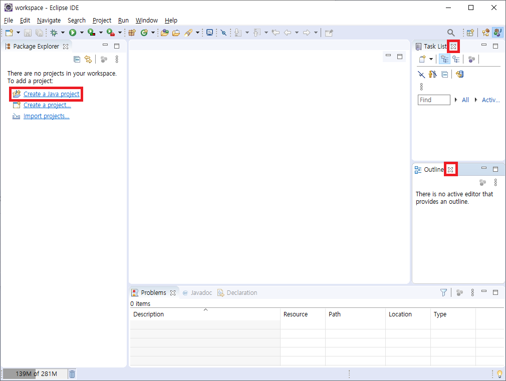This screenshot has height=381, width=506.
Task: Click the Problems view filter funnel icon
Action: point(444,292)
